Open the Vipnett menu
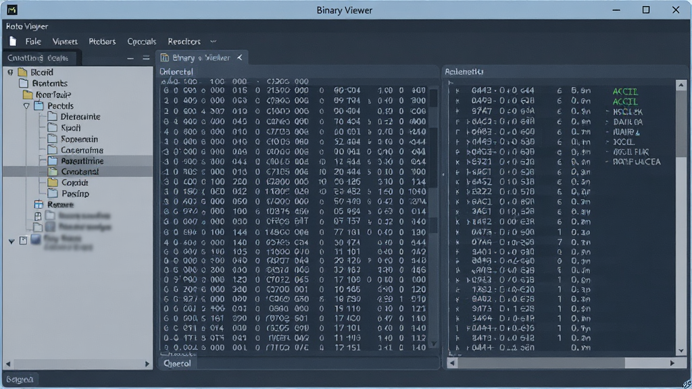692x389 pixels. pyautogui.click(x=65, y=41)
